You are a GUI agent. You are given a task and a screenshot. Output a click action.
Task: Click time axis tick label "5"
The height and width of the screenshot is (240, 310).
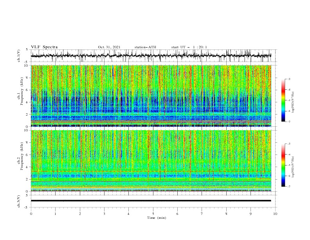pyautogui.click(x=153, y=214)
